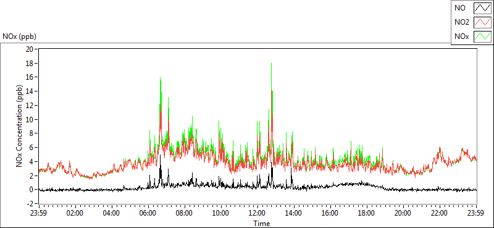Click the -2 minimum y-axis value
Image resolution: width=494 pixels, height=228 pixels.
pos(30,204)
